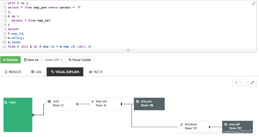Click 'b.level' on line 10
The height and width of the screenshot is (137, 259).
coord(14,42)
